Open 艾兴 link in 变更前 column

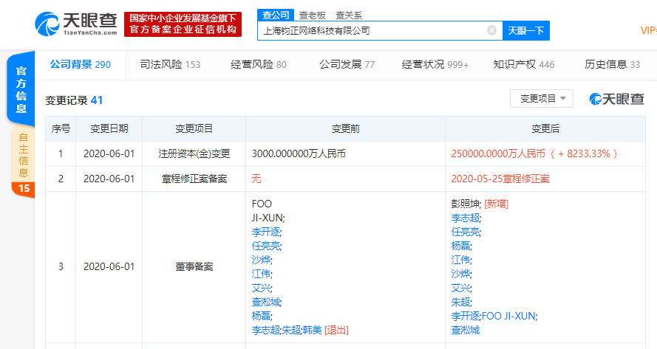click(262, 288)
